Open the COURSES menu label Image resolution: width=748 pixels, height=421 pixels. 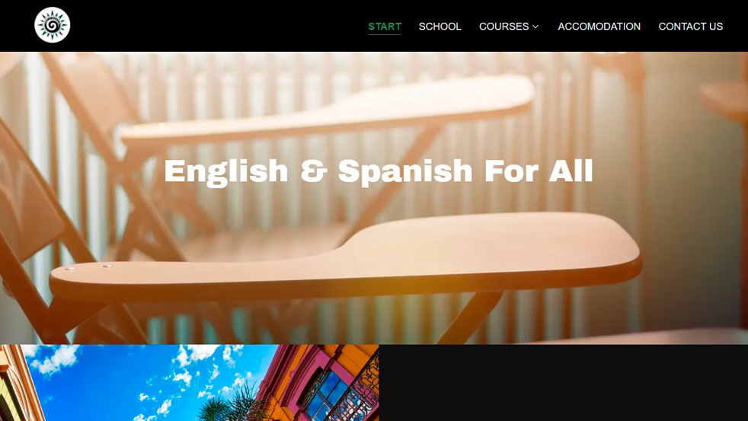tap(503, 26)
